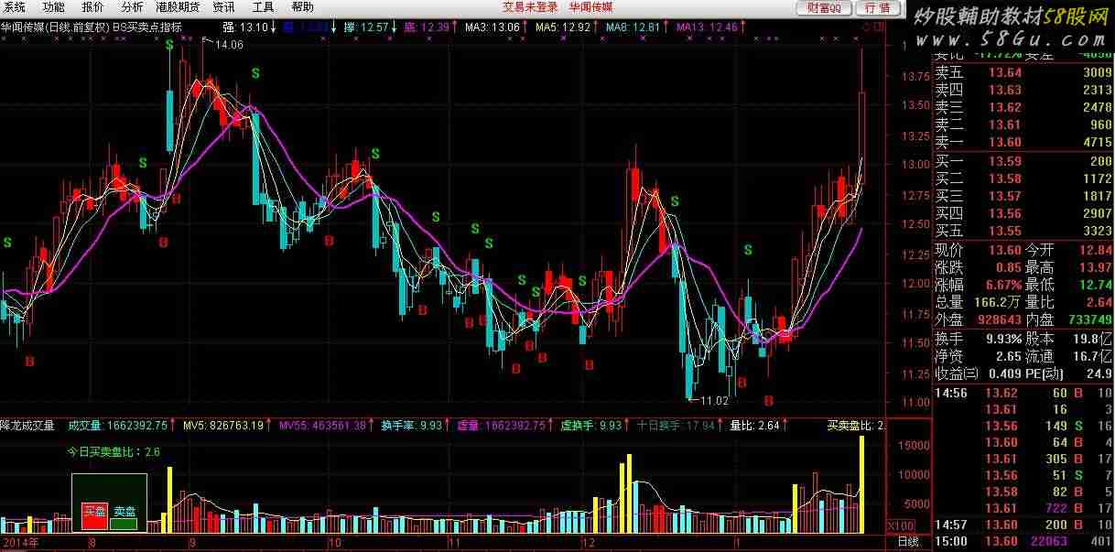The width and height of the screenshot is (1115, 552).
Task: Click month 10 on the time axis
Action: [x=334, y=543]
